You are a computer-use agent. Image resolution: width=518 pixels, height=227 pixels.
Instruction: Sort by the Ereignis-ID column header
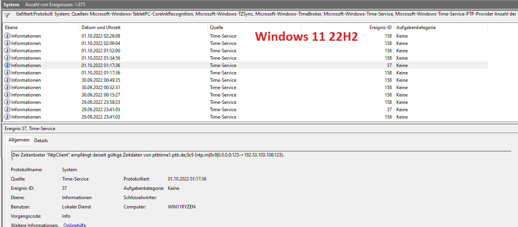pos(347,28)
